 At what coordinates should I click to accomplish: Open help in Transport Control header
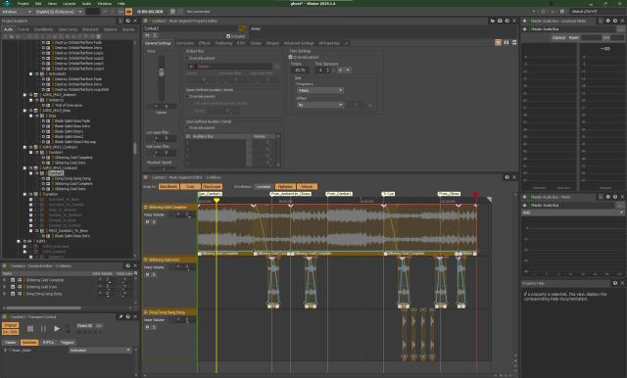128,316
